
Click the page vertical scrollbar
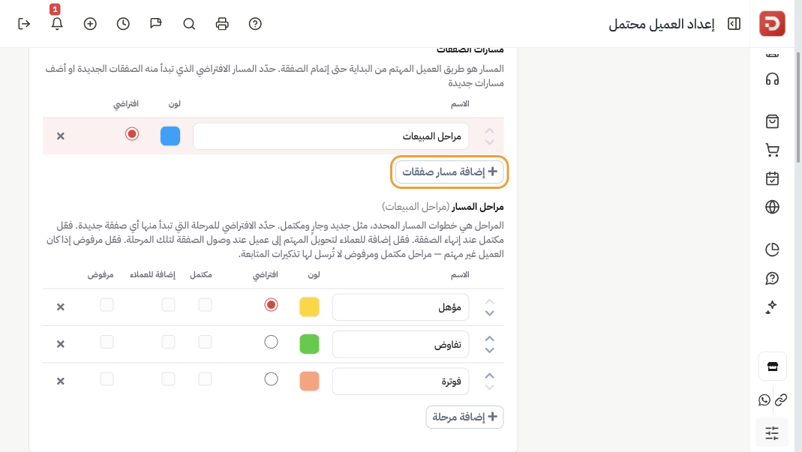pos(798,107)
